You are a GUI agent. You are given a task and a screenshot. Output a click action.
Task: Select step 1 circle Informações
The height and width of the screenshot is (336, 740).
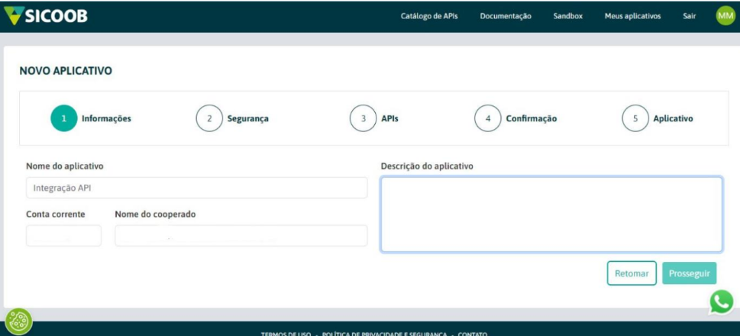63,118
